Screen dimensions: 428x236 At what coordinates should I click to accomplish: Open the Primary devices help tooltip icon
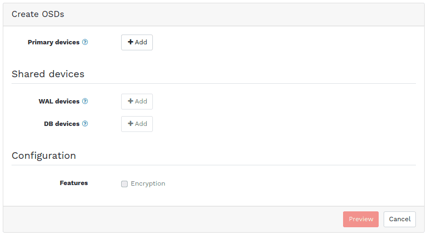(x=85, y=42)
